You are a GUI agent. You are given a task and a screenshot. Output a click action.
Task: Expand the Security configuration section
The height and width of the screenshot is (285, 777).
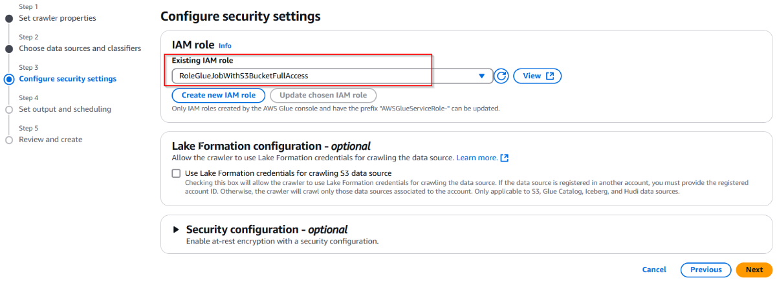pos(176,229)
